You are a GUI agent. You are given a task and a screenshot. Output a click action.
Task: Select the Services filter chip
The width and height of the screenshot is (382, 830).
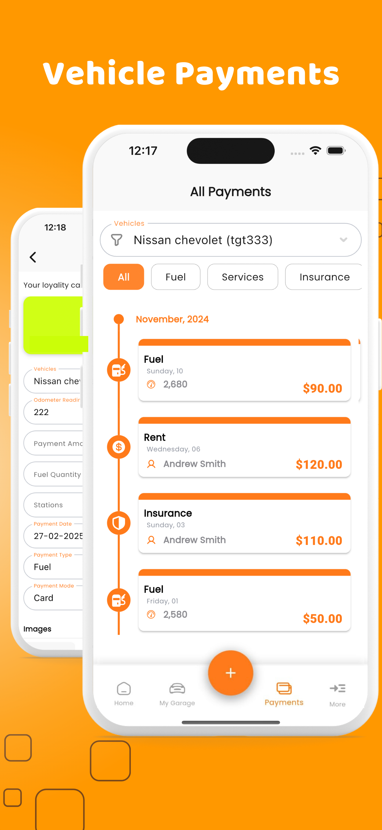click(x=243, y=277)
